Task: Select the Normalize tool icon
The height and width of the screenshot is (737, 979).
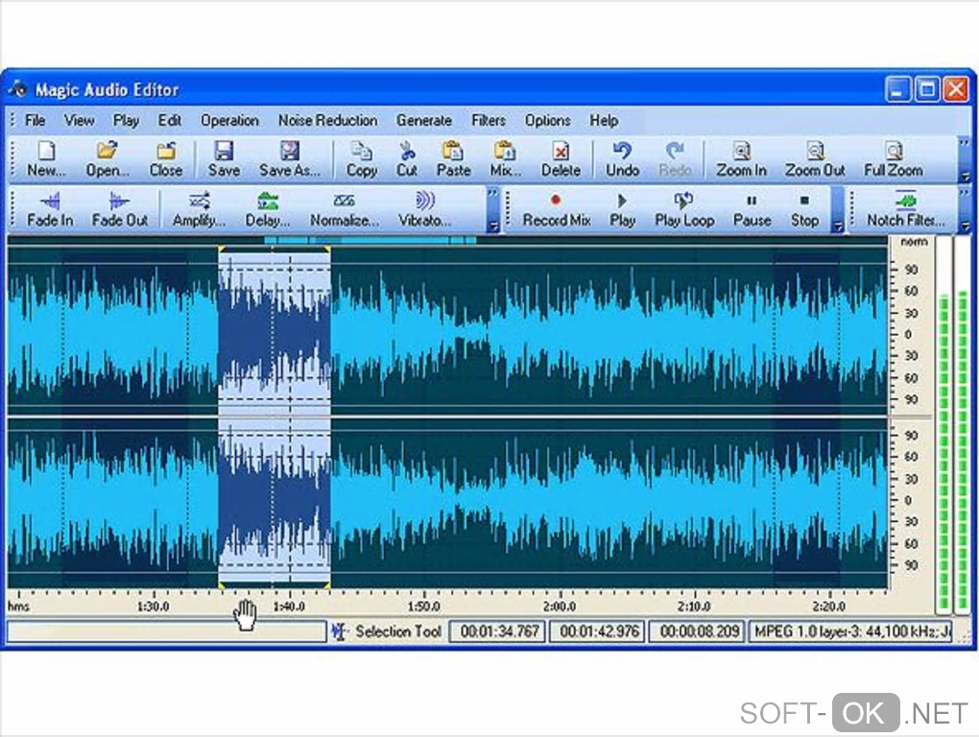Action: pyautogui.click(x=345, y=202)
